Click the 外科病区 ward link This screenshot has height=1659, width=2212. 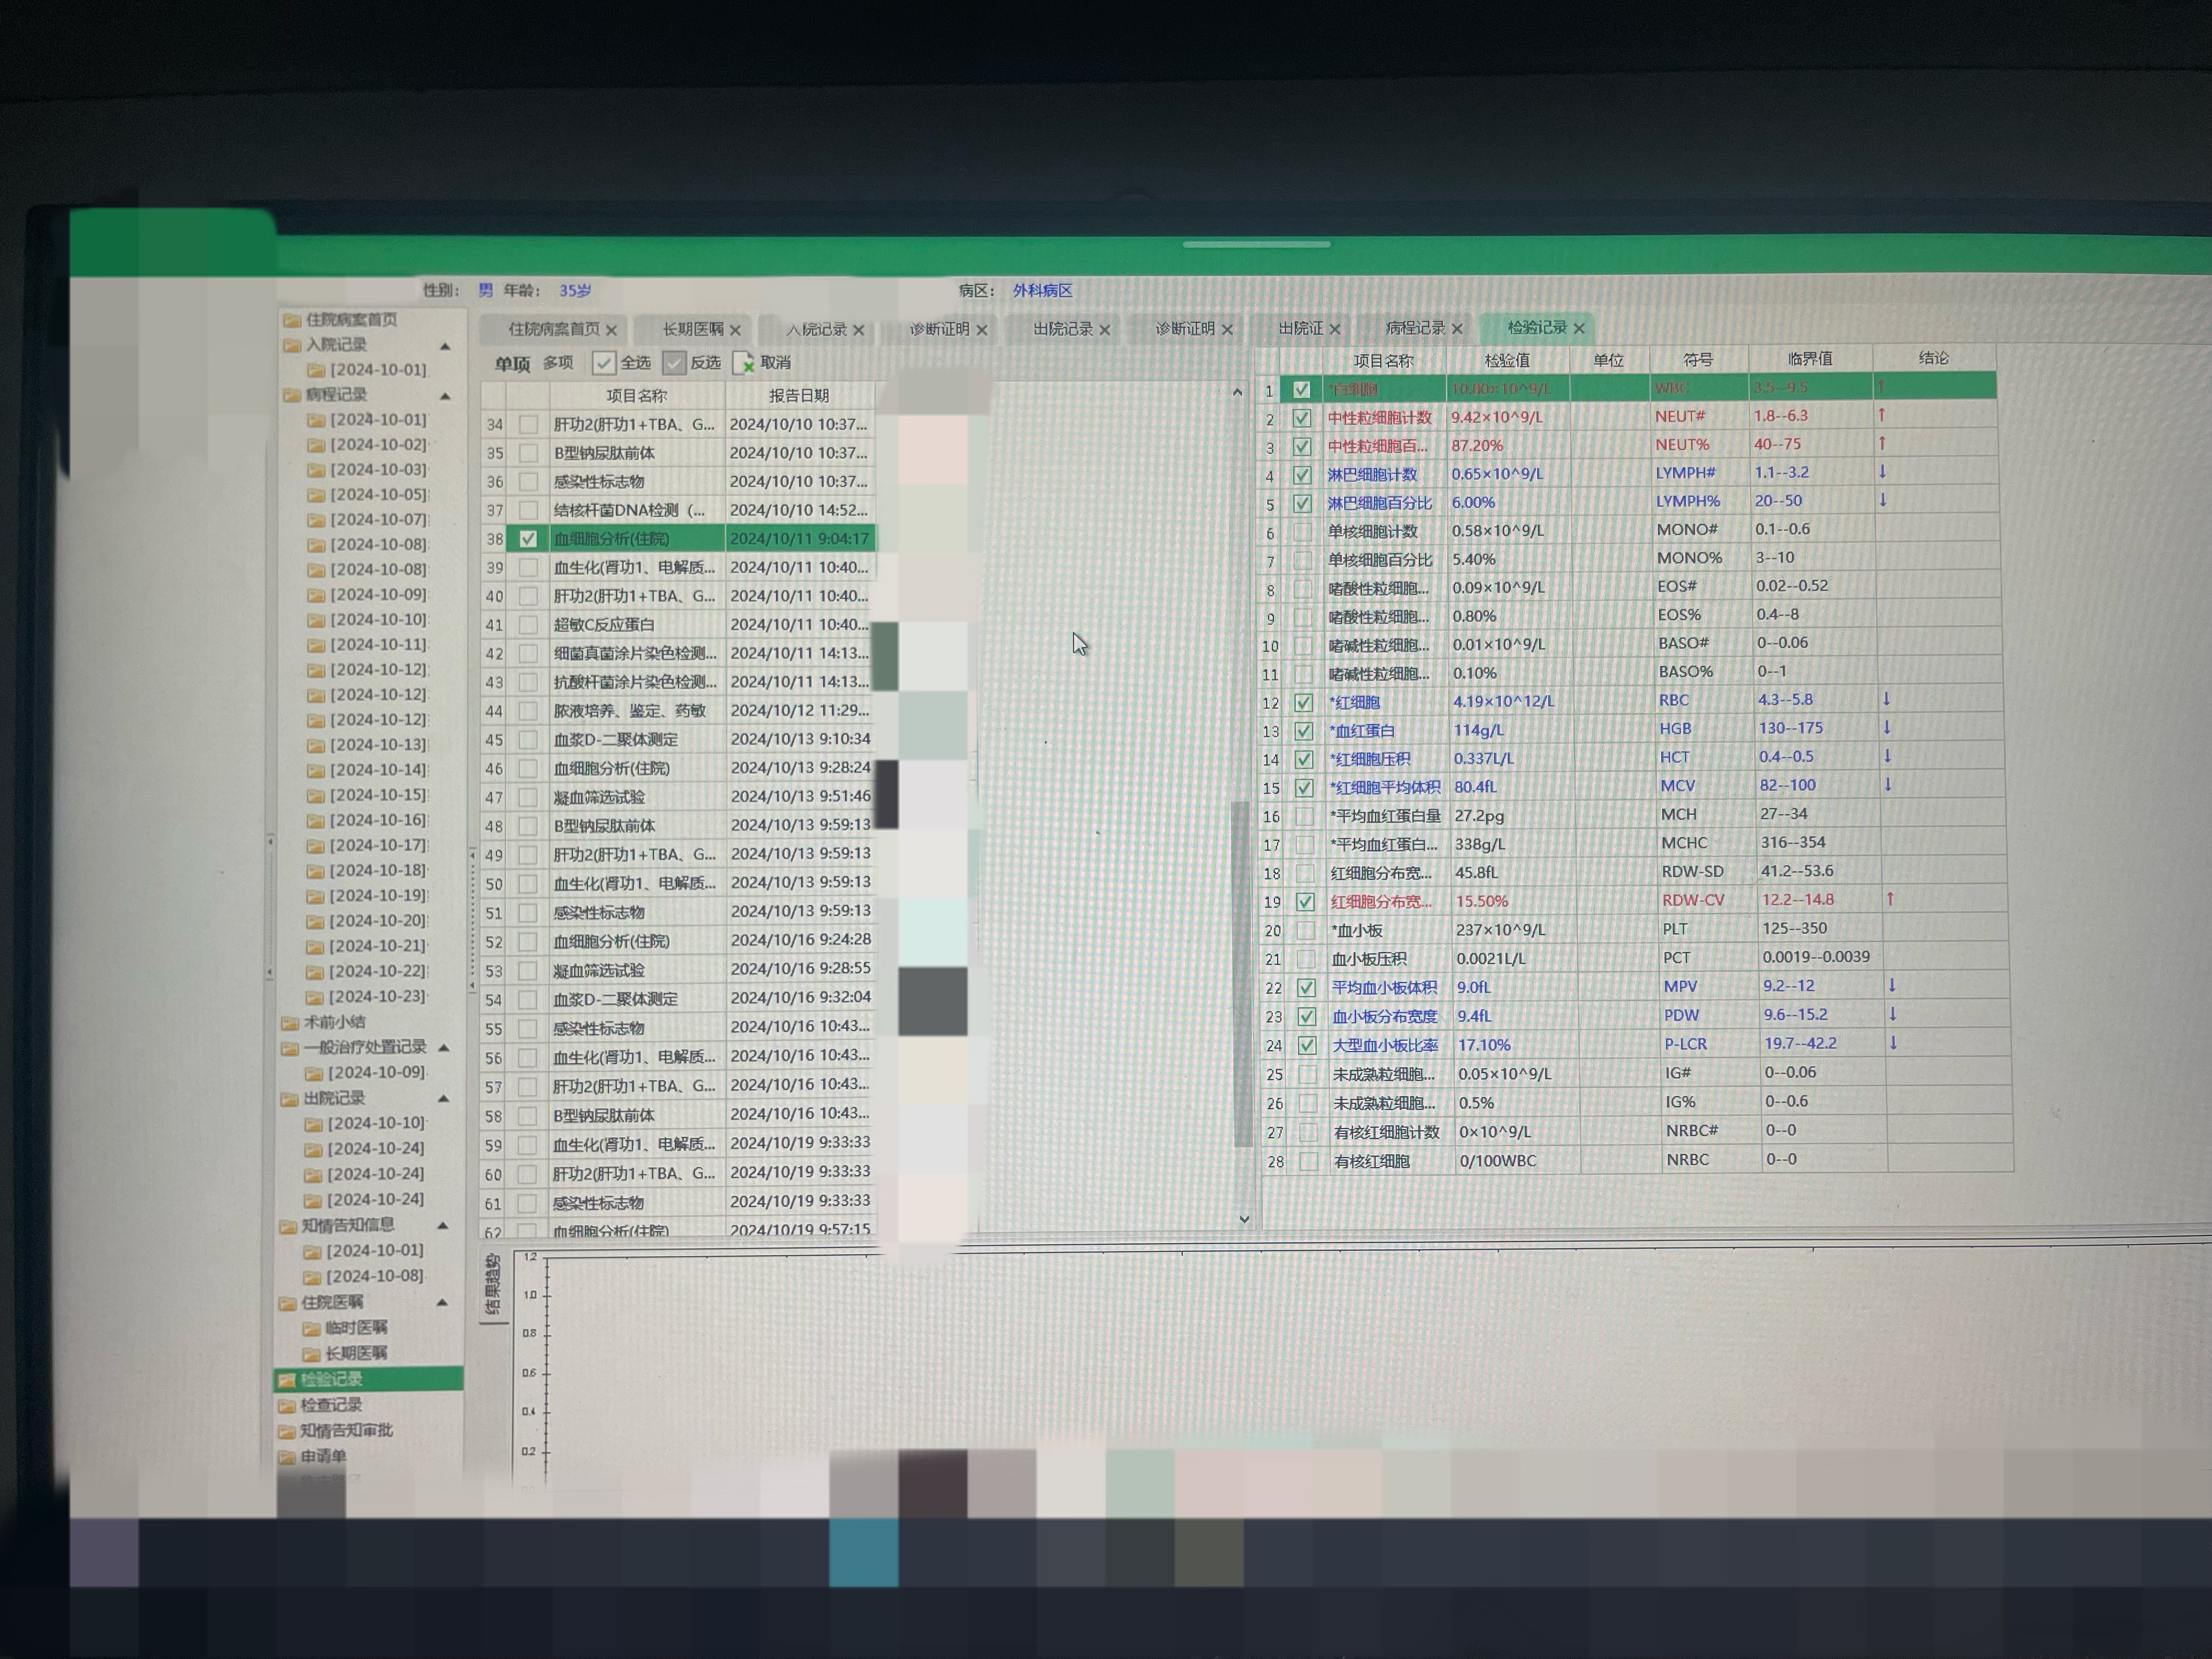tap(1042, 290)
